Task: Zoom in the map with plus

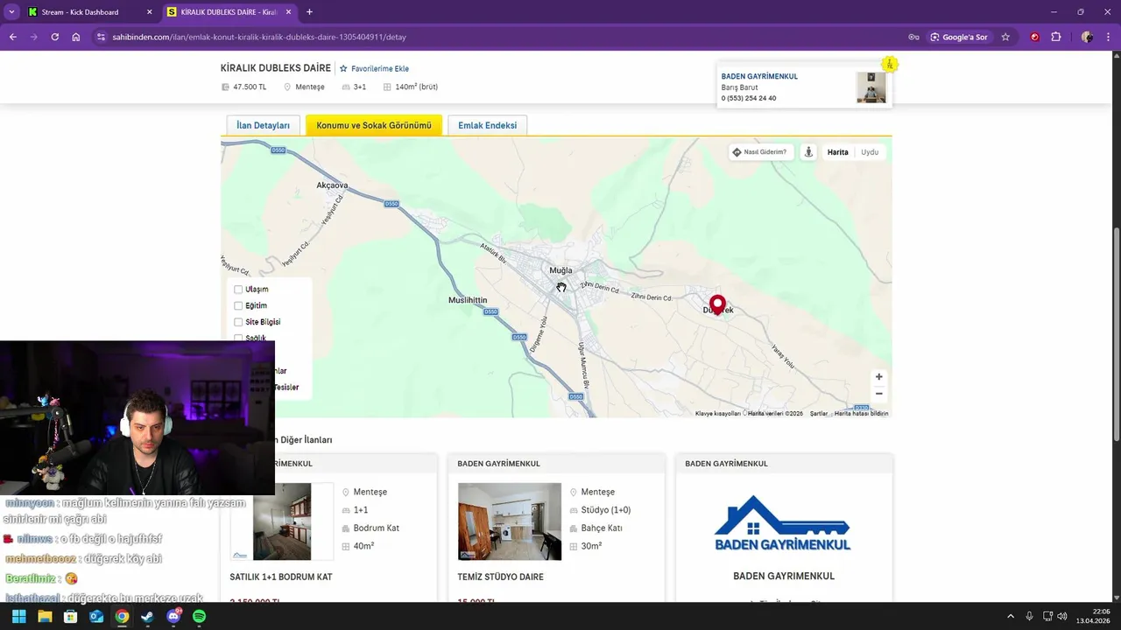Action: pyautogui.click(x=879, y=377)
